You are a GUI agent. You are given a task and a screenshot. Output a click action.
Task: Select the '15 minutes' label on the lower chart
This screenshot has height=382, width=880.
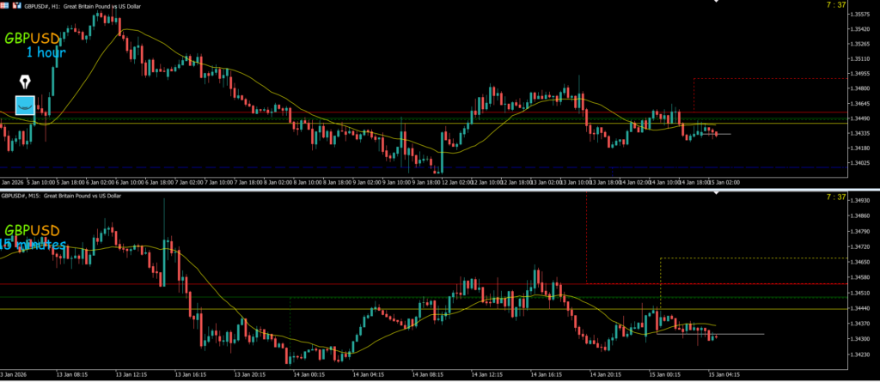(33, 245)
